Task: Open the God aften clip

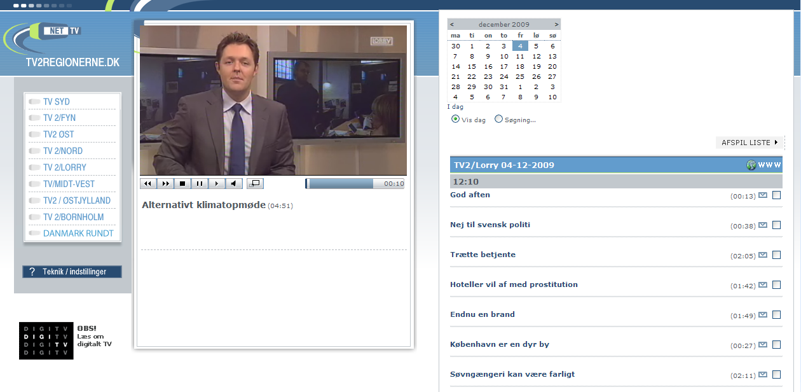Action: [470, 195]
